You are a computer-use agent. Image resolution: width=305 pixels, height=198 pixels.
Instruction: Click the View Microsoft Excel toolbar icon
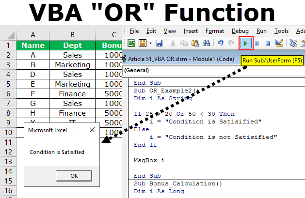[x=131, y=43]
